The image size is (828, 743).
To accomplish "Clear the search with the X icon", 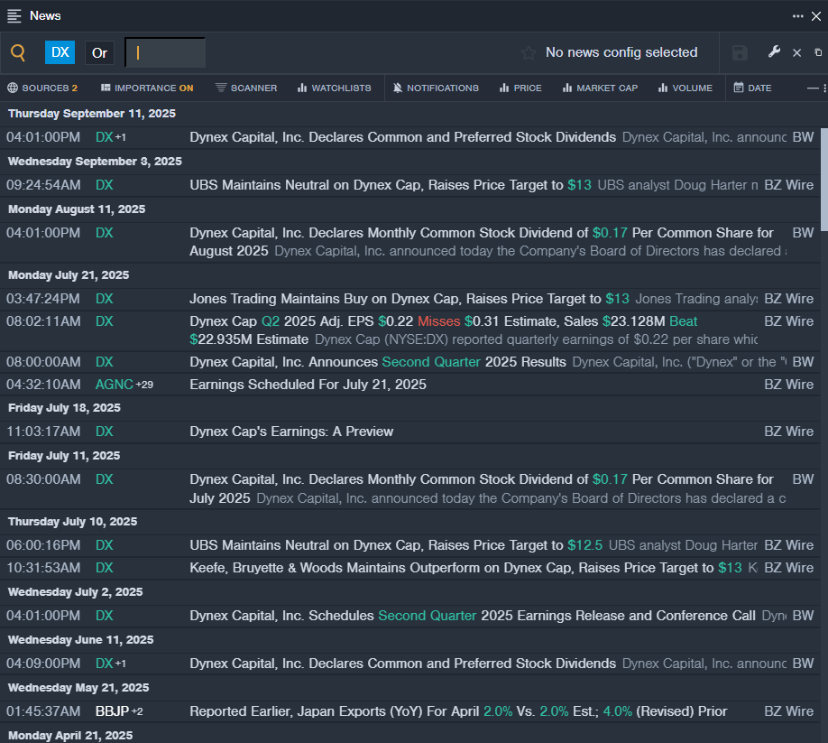I will pyautogui.click(x=796, y=52).
